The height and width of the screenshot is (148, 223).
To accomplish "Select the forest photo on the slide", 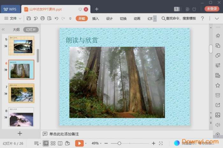I will coord(117,82).
